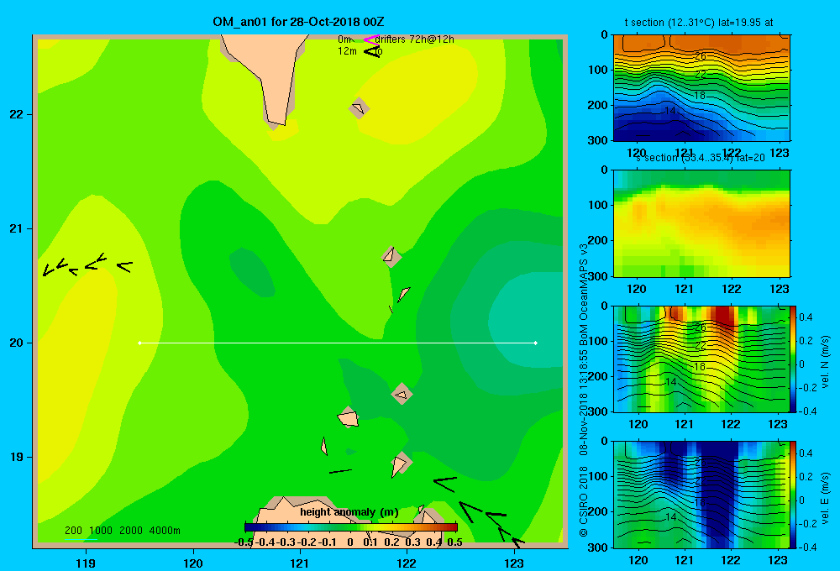840x571 pixels.
Task: Click the title 'OM_an01 for 28-Oct-2018 00Z'
Action: [298, 22]
